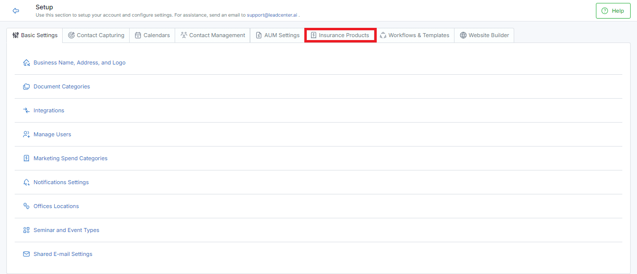
Task: Open the Insurance Products tab
Action: pos(341,35)
